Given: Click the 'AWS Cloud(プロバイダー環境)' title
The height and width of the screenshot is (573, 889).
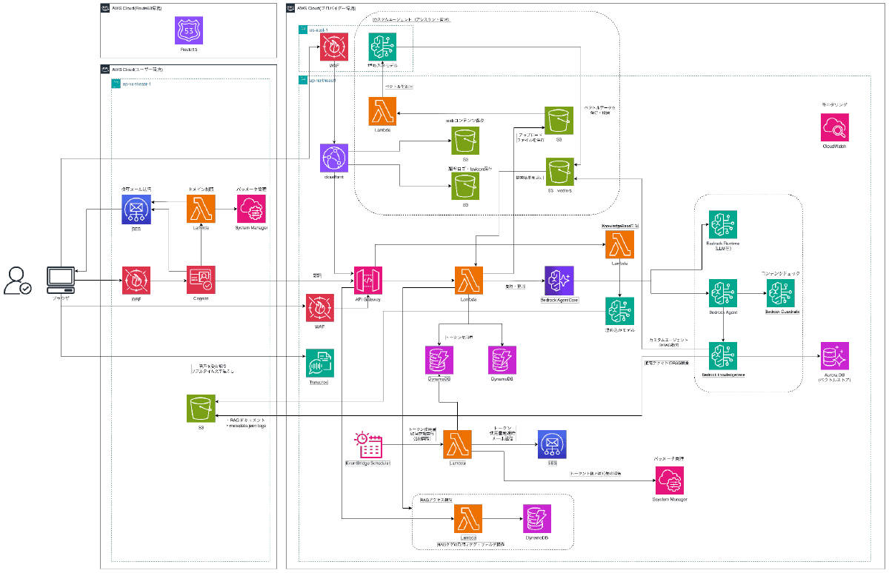Looking at the screenshot, I should click(x=327, y=7).
